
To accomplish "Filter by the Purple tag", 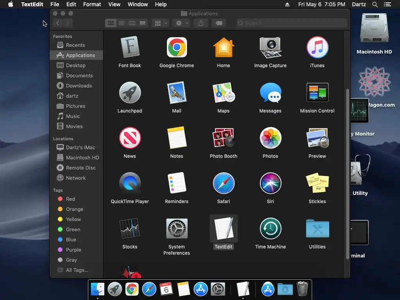I will [x=77, y=250].
